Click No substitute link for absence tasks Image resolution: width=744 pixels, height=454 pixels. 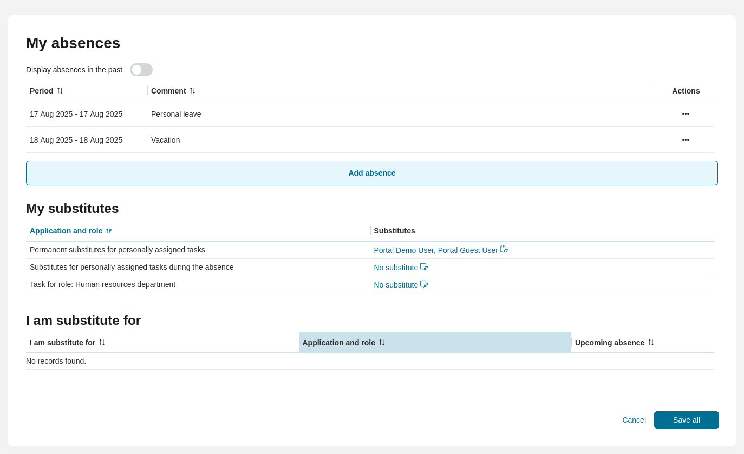396,268
